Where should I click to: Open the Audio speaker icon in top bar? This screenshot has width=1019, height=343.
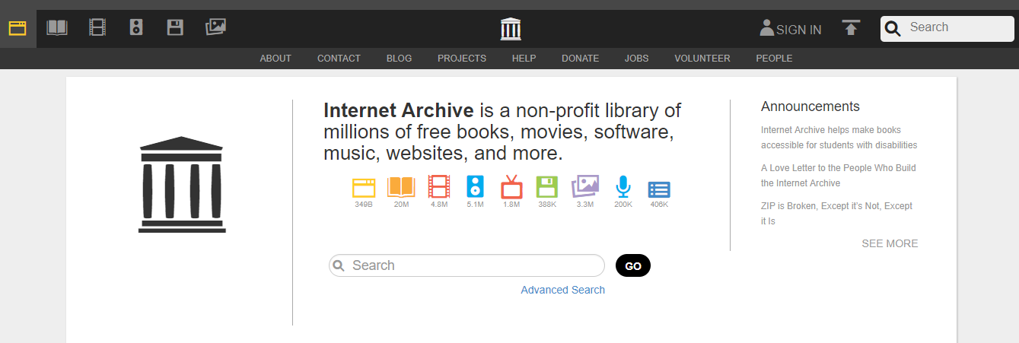[x=136, y=28]
